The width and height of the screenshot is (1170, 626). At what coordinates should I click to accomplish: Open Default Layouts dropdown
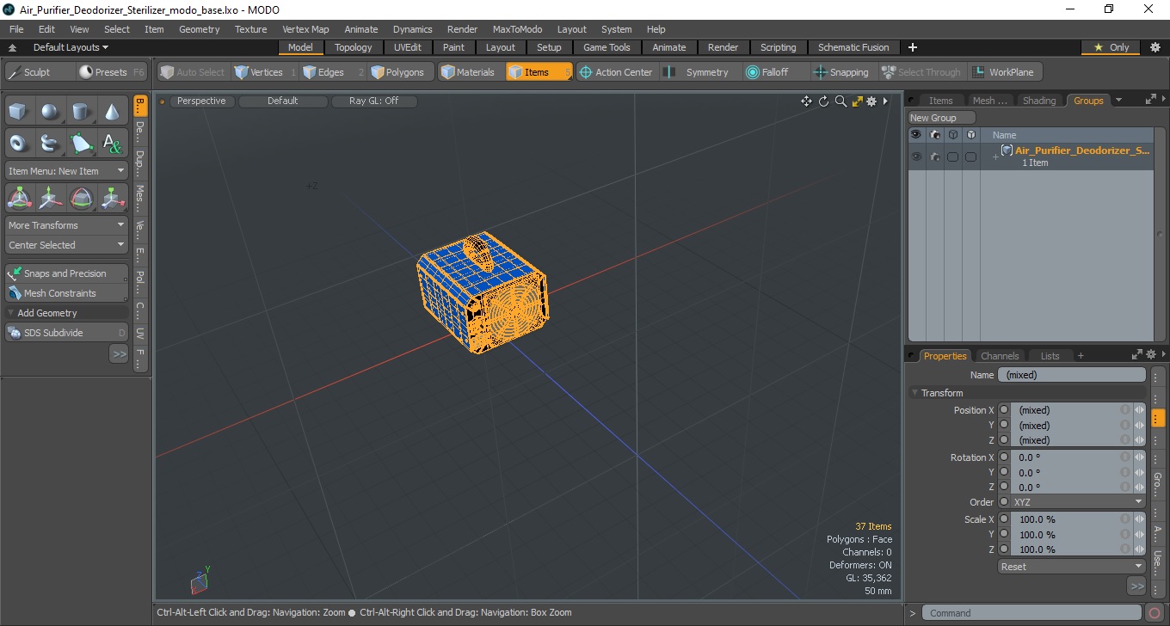point(71,47)
